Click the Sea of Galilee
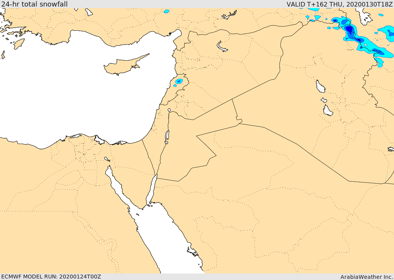The height and width of the screenshot is (280, 394). [169, 110]
